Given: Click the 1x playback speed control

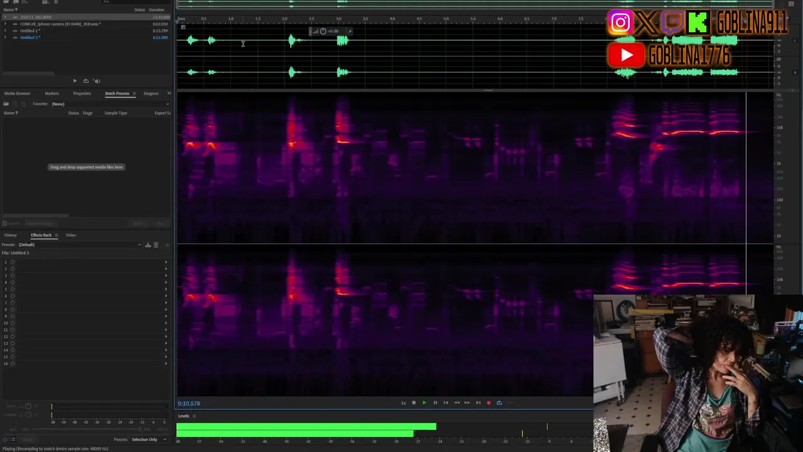Looking at the screenshot, I should click(x=403, y=403).
